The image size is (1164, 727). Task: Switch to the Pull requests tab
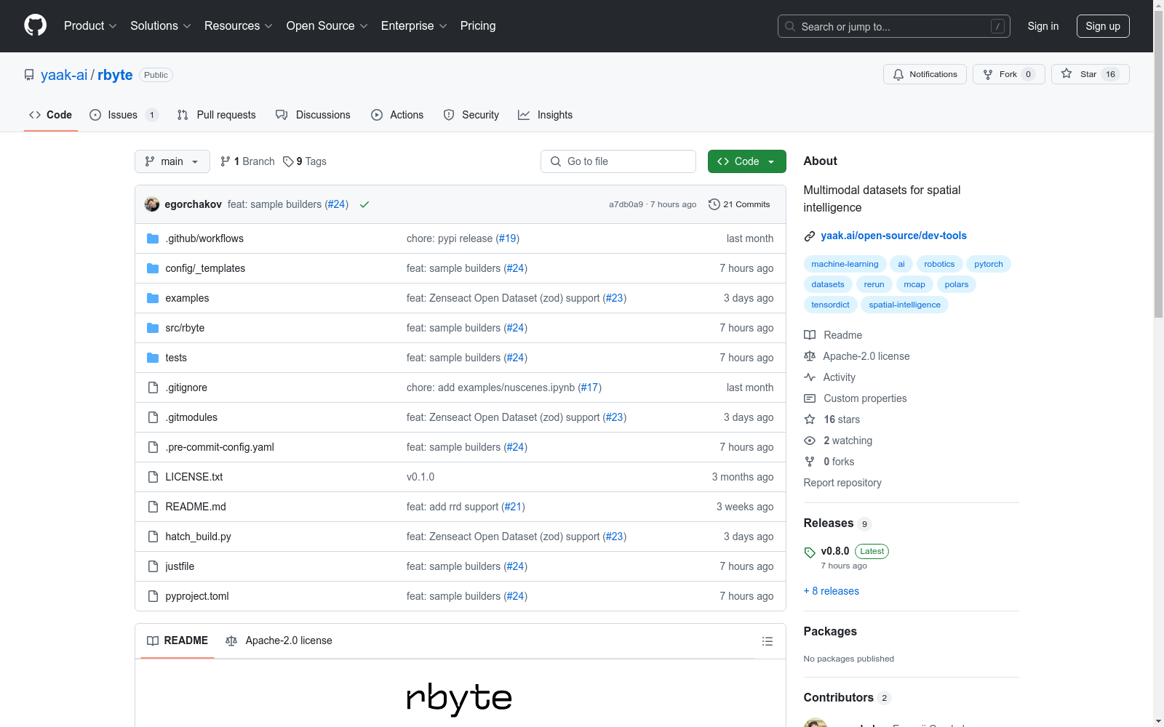(217, 115)
